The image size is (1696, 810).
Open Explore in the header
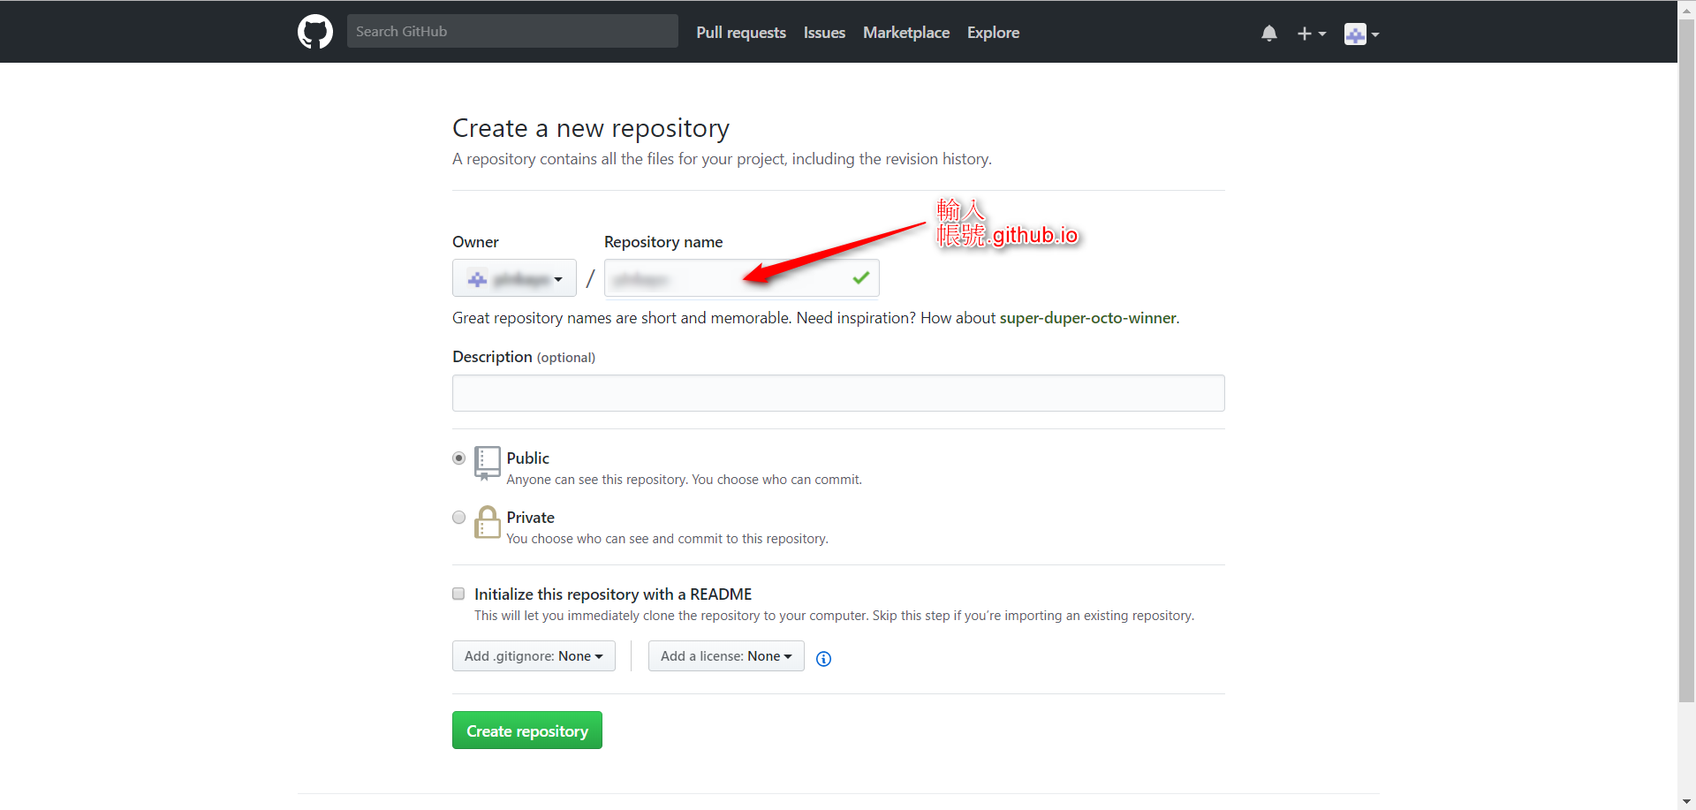(x=993, y=32)
